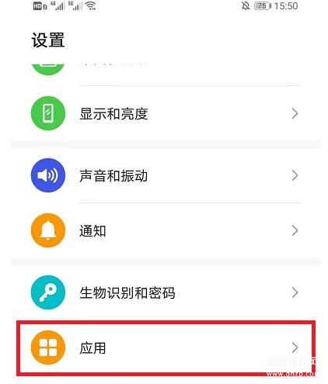328x384 pixels.
Task: Expand 通知 via its chevron arrow
Action: pos(295,230)
